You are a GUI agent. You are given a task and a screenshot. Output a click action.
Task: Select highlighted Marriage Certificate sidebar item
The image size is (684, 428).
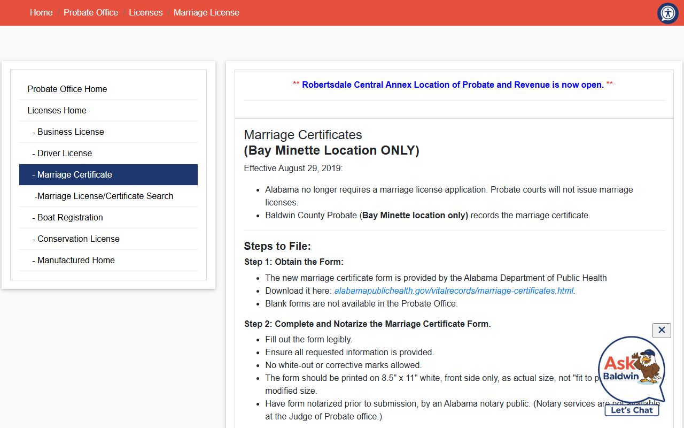108,174
